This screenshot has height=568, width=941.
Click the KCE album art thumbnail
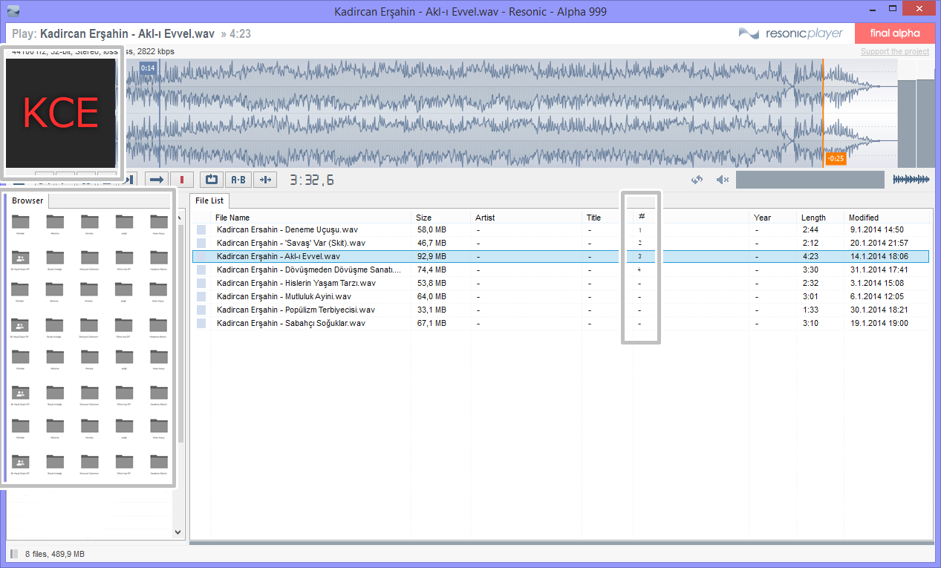(x=61, y=113)
